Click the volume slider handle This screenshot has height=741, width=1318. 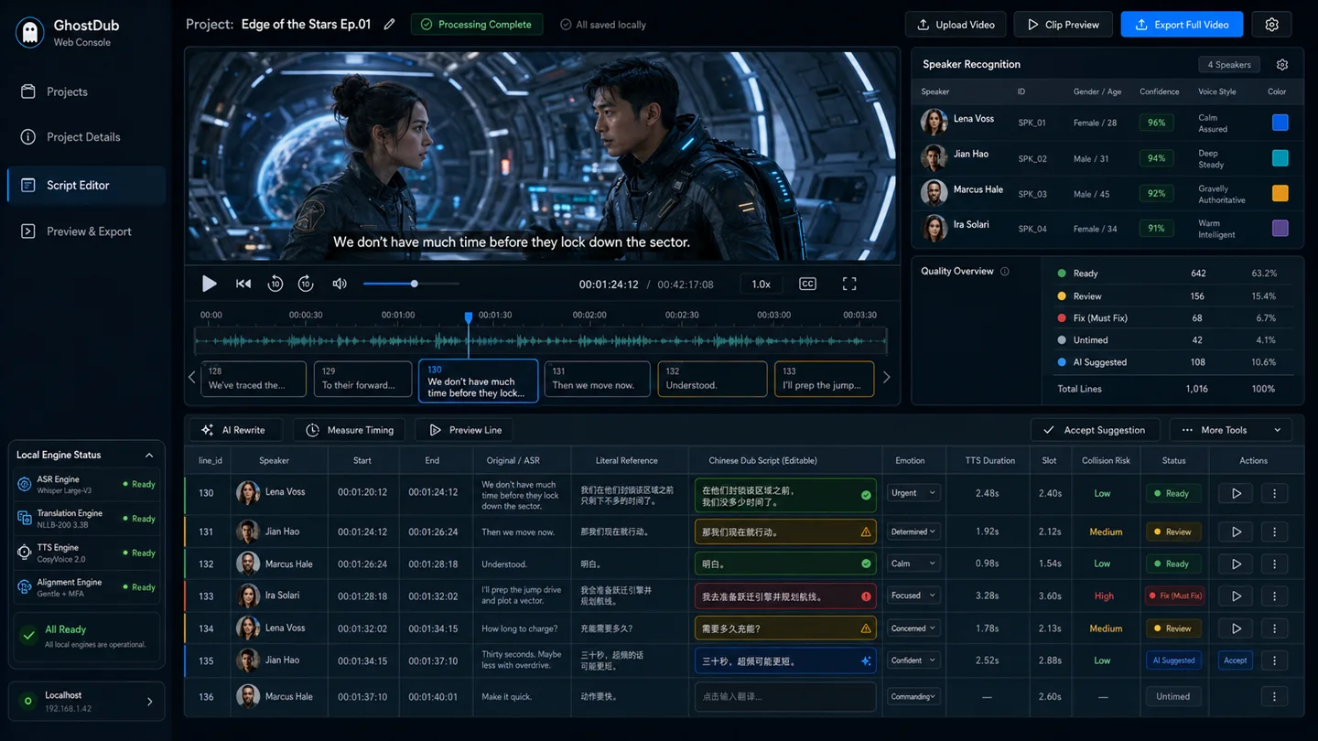(x=415, y=284)
